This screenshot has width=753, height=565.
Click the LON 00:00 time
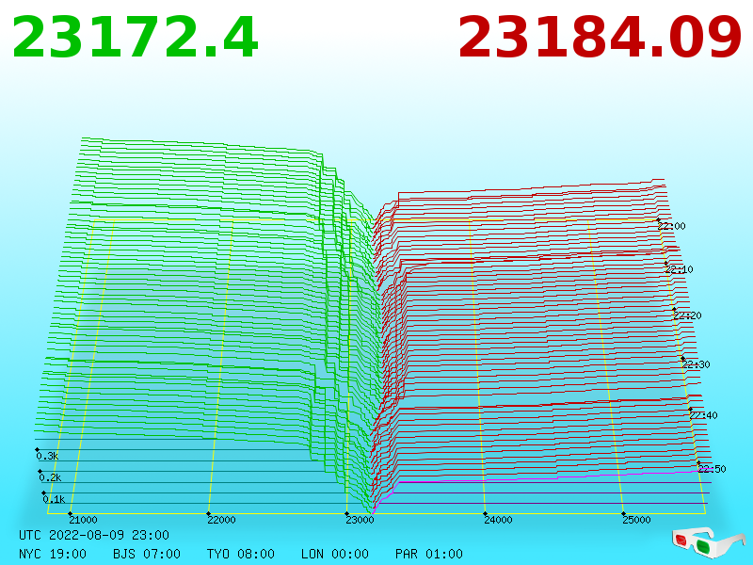coord(335,554)
